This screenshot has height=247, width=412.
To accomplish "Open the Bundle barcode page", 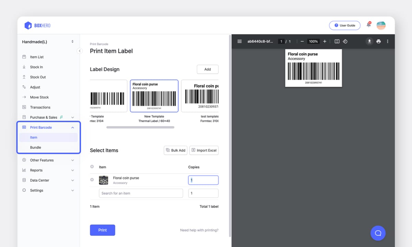I will coord(35,147).
